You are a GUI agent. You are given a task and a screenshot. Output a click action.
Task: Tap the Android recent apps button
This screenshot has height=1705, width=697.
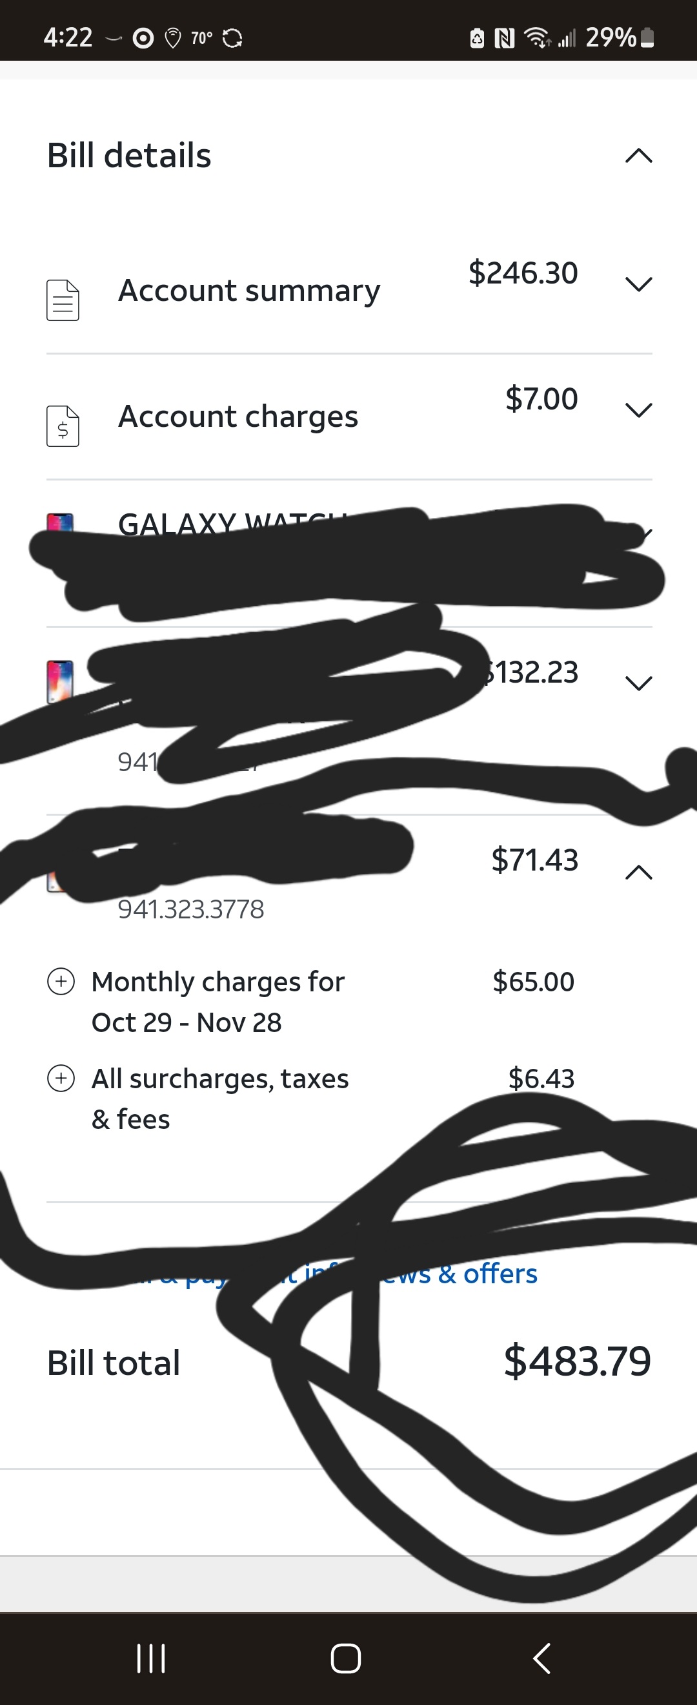point(151,1658)
